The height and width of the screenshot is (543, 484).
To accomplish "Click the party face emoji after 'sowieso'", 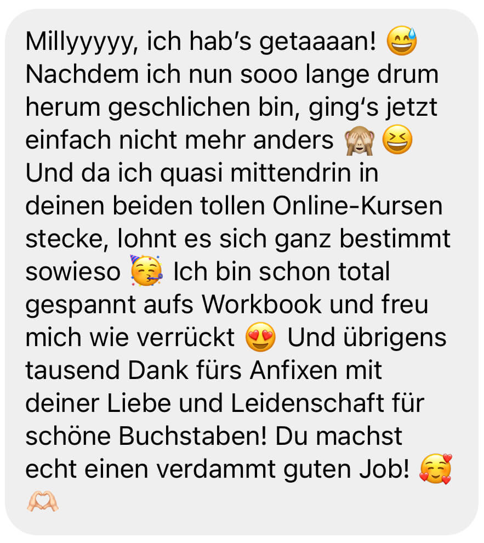I will (x=146, y=271).
